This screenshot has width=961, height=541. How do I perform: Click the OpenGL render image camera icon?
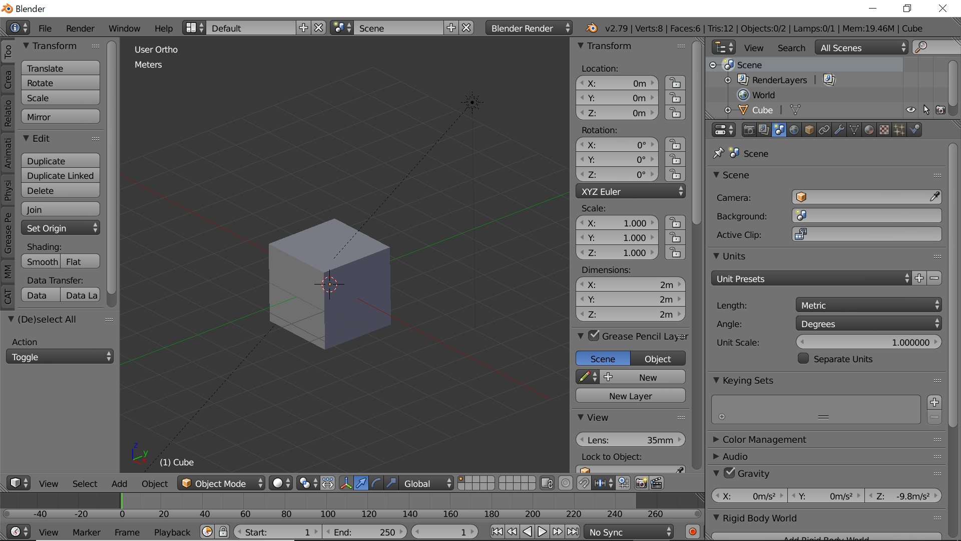(641, 483)
